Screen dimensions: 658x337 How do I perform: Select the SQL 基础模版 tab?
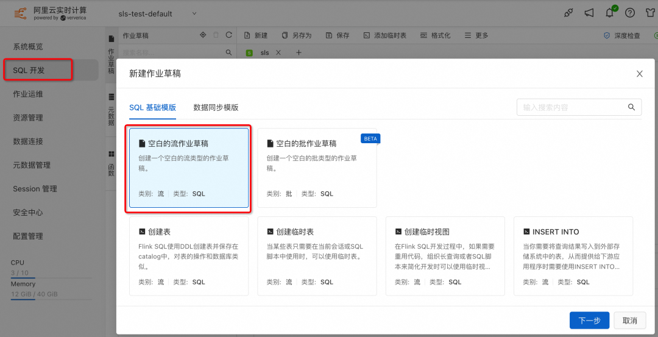[x=152, y=107]
